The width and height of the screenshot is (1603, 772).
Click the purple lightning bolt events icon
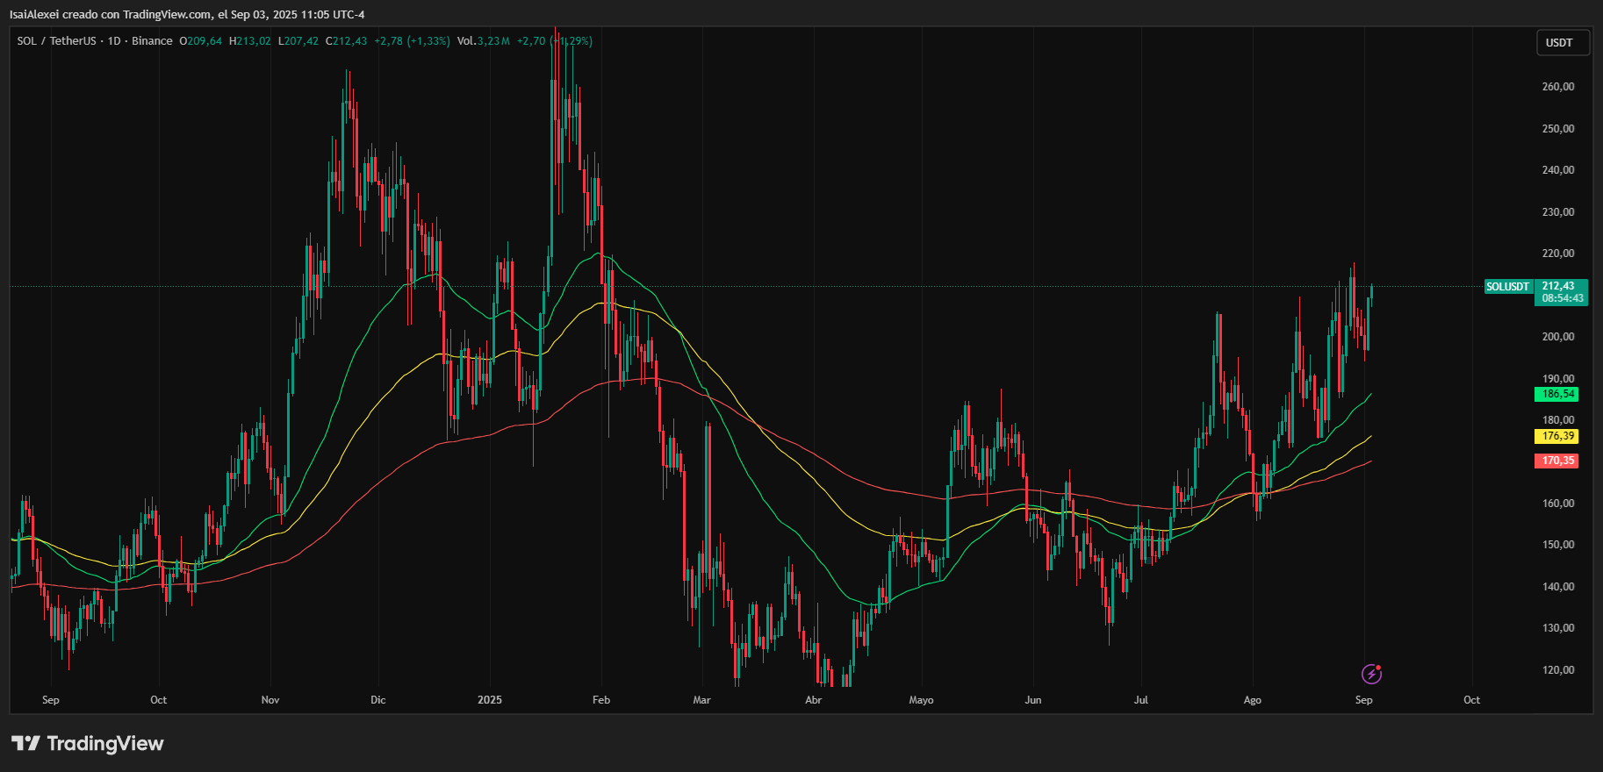[1370, 674]
